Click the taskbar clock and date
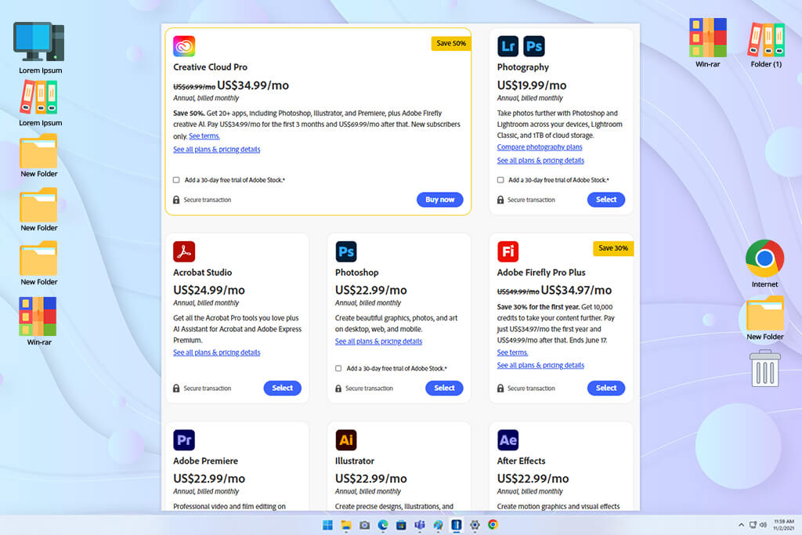 click(x=784, y=525)
